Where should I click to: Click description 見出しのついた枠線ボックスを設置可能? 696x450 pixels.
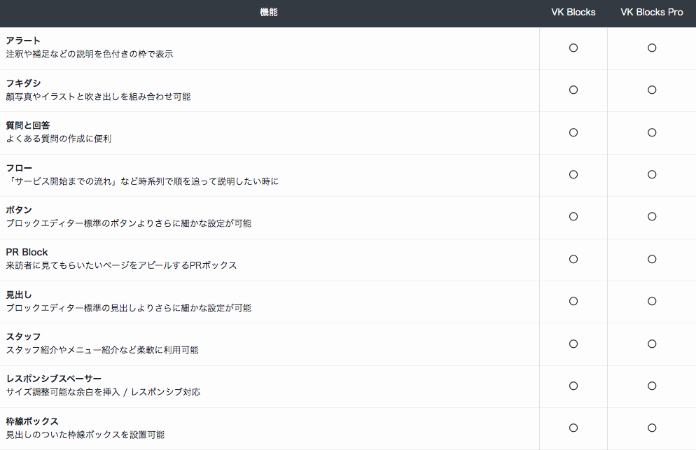[85, 435]
